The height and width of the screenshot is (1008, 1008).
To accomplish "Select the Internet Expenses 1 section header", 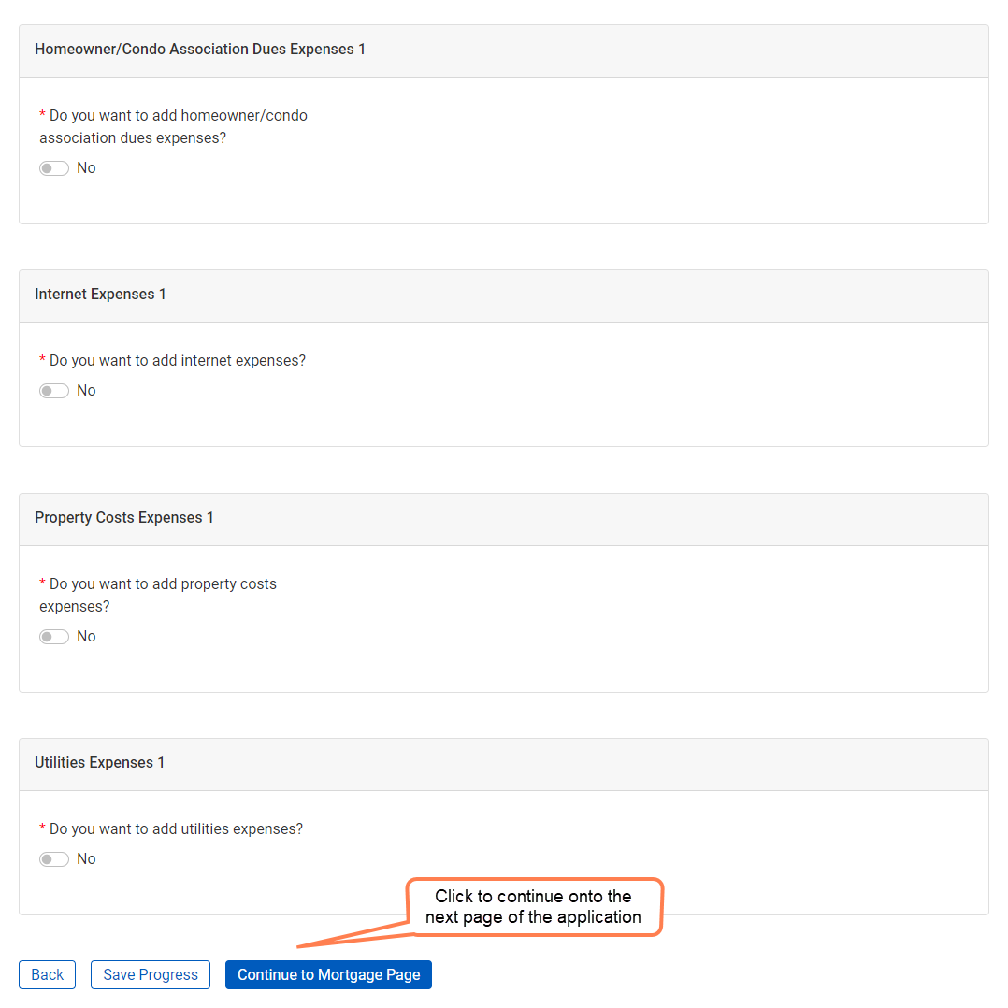I will [100, 295].
